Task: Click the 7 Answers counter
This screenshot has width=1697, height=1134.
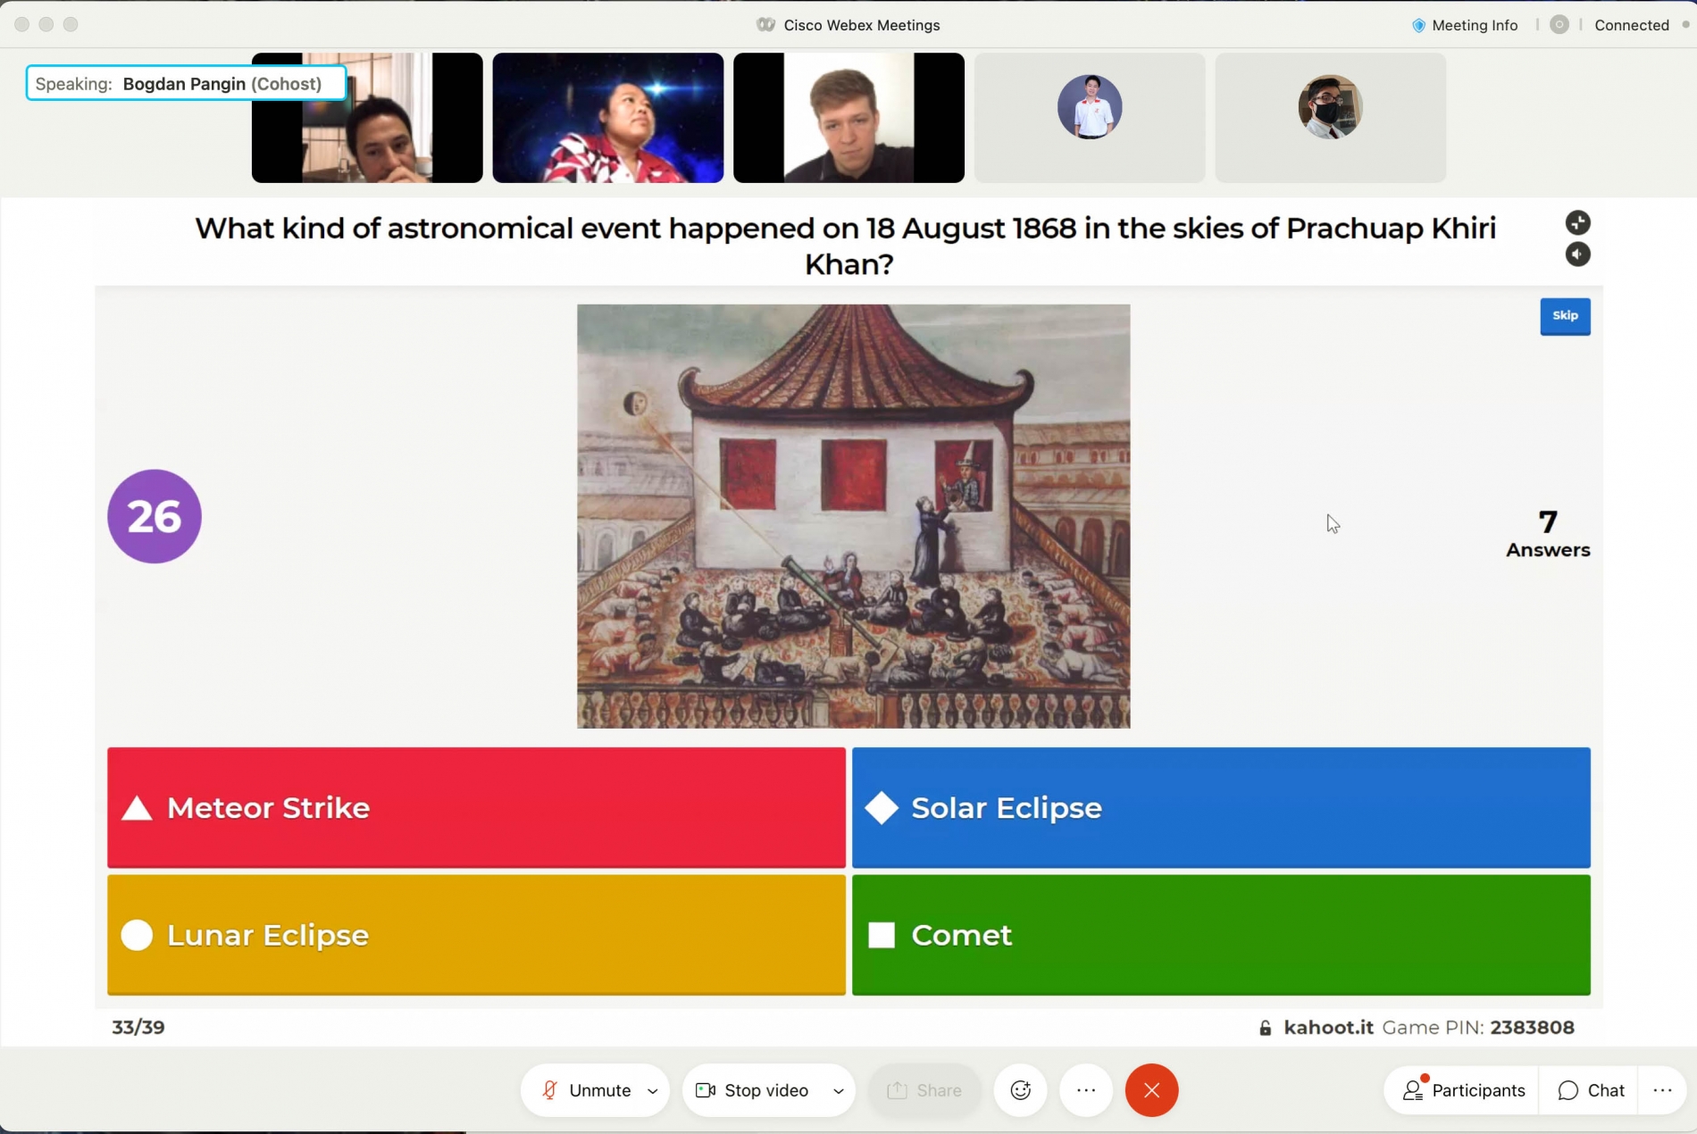Action: point(1548,534)
